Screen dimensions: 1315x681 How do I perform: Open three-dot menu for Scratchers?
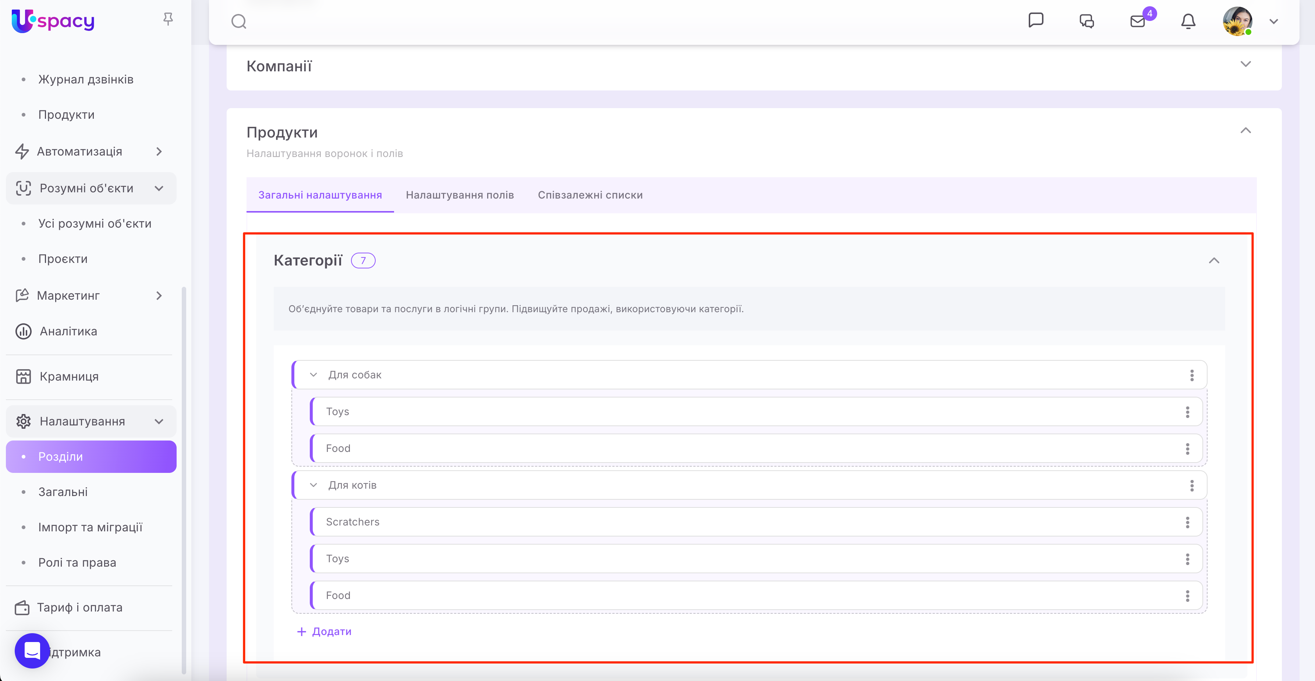coord(1187,522)
